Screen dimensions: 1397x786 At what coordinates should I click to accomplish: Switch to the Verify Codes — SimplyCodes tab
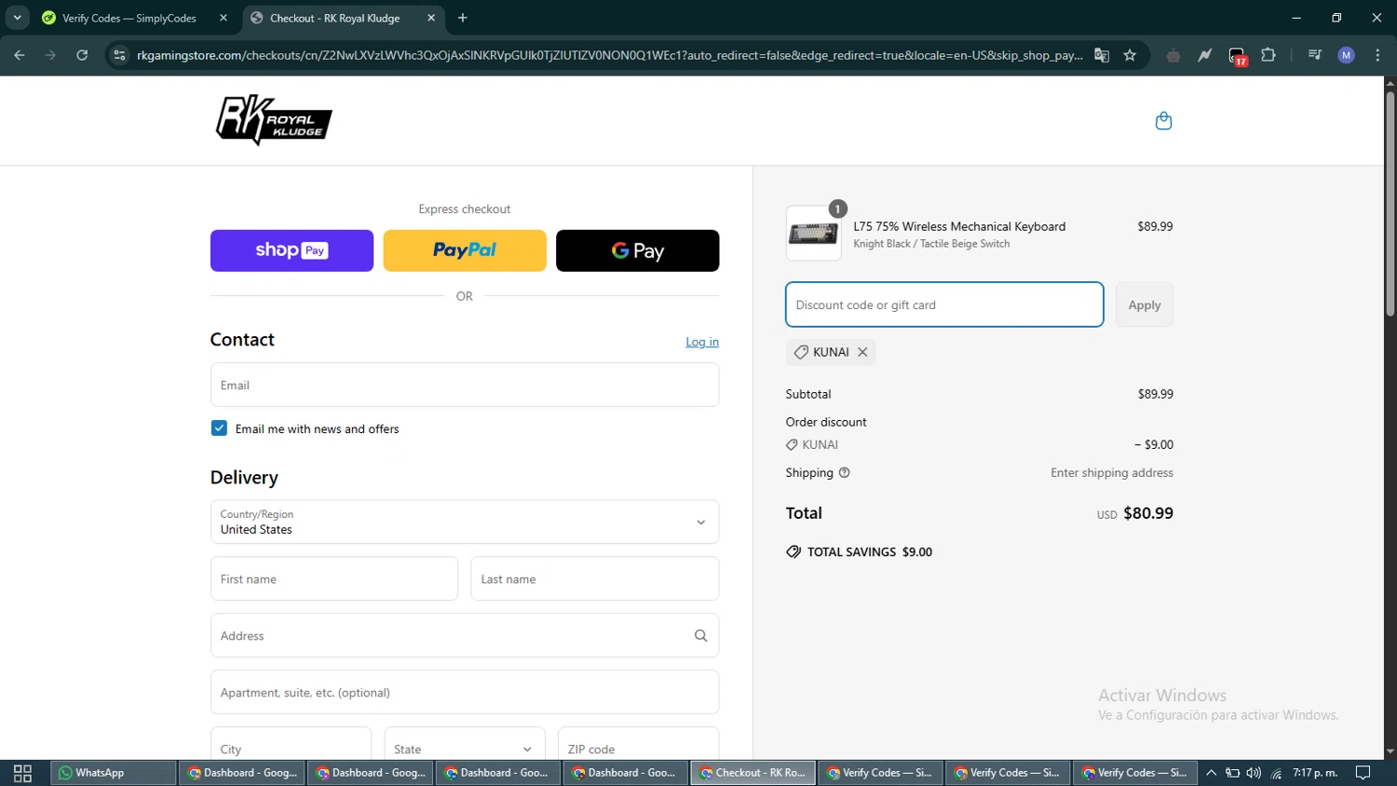[x=129, y=18]
